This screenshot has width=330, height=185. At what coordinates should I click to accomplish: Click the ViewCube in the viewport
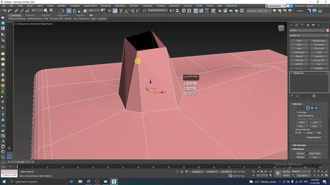click(x=281, y=28)
